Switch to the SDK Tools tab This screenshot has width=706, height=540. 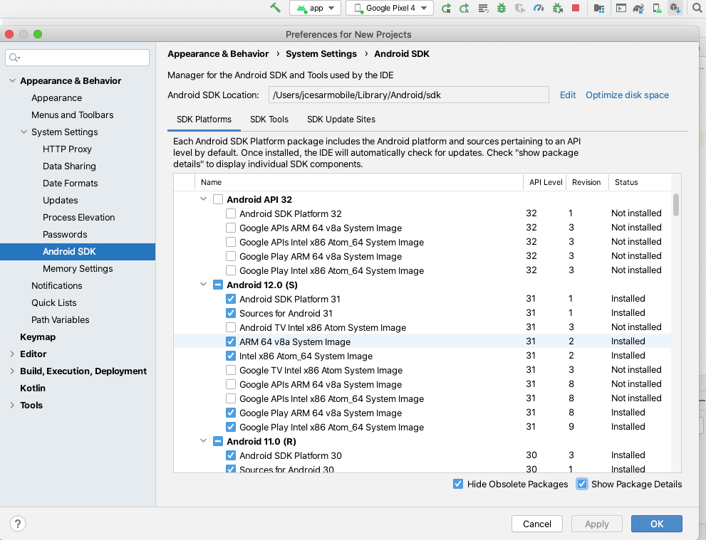coord(269,120)
